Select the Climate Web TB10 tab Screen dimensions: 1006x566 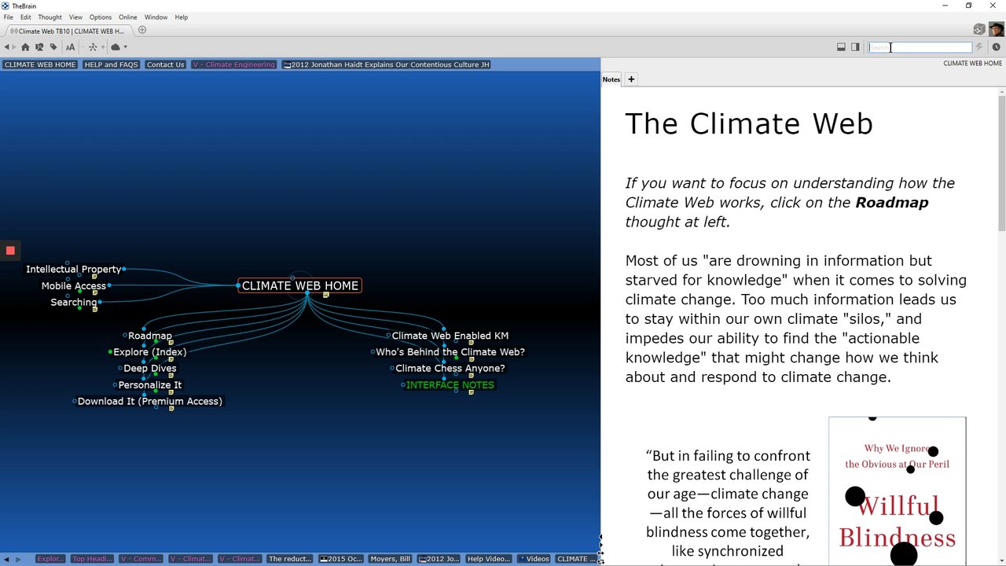(x=68, y=31)
